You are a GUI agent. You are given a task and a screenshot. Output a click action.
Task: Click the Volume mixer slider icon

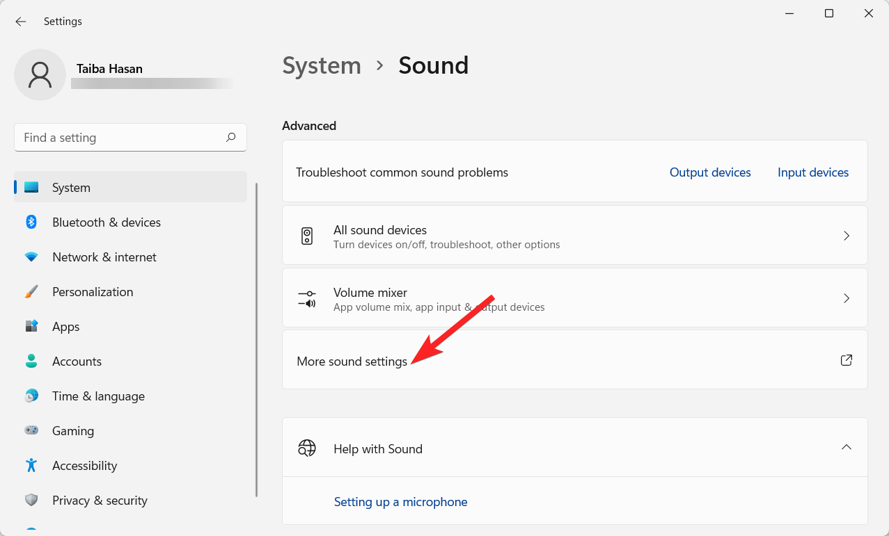coord(307,299)
